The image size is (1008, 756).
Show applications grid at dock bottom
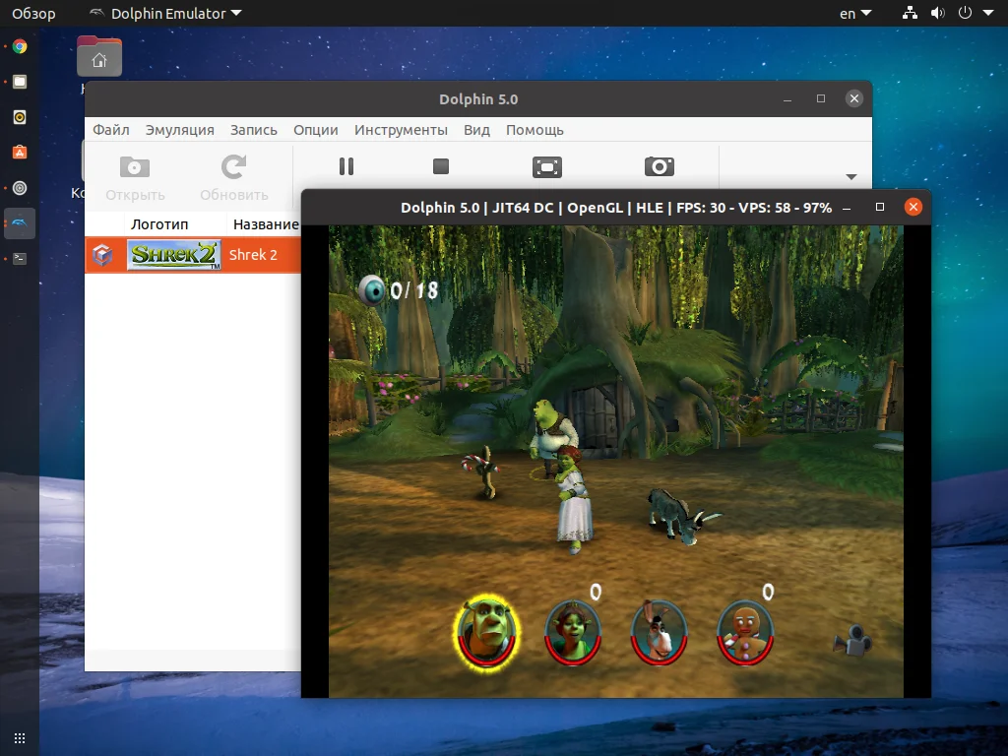click(x=20, y=738)
